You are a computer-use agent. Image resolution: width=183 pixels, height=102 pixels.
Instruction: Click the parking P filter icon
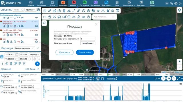point(20,63)
